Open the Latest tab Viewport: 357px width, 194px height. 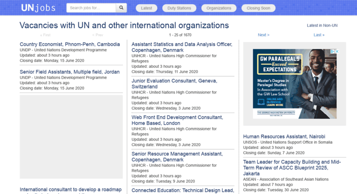(x=147, y=8)
